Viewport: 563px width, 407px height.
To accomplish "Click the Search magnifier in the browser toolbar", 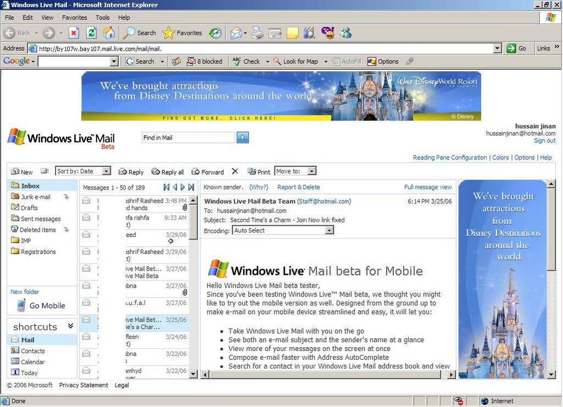I will pos(139,33).
